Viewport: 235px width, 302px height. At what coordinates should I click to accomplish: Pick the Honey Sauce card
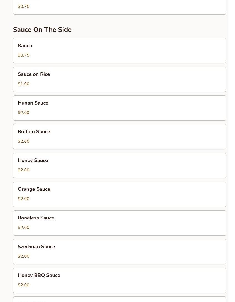tap(119, 165)
